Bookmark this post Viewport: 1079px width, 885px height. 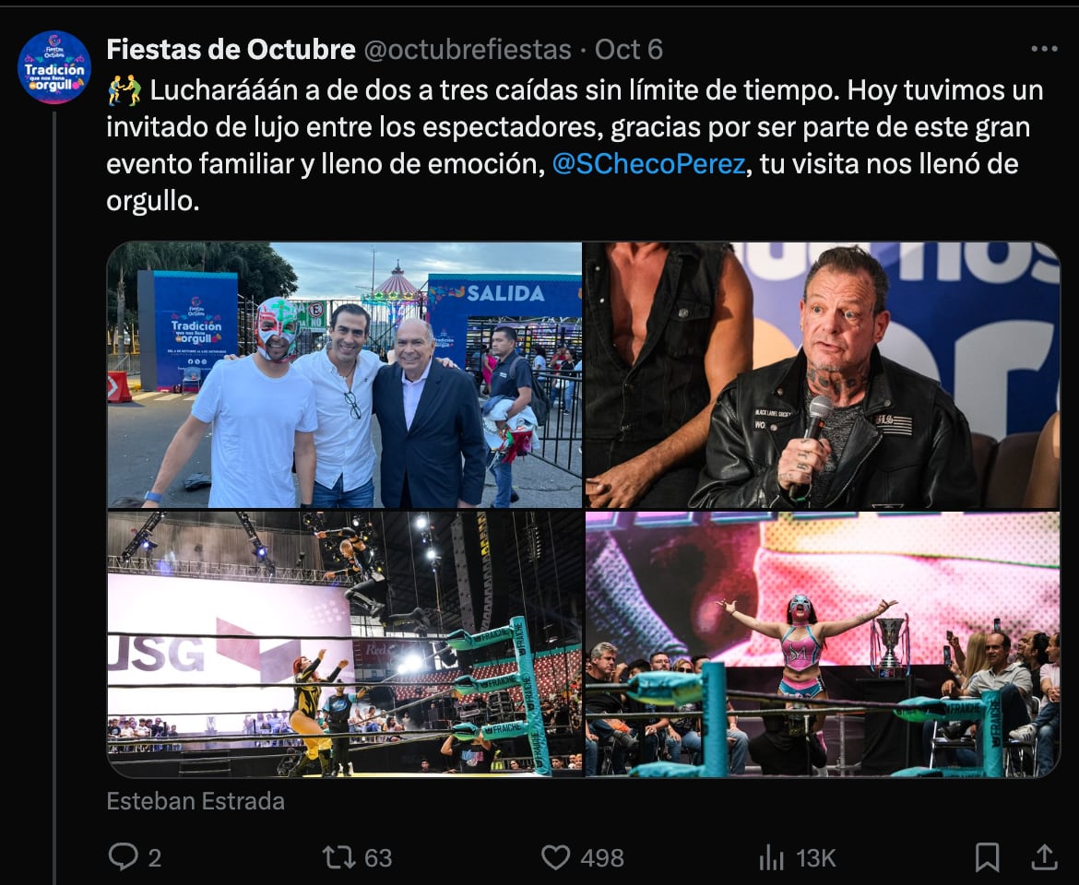987,857
